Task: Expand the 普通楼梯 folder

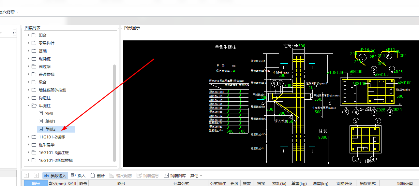Action: pos(28,74)
